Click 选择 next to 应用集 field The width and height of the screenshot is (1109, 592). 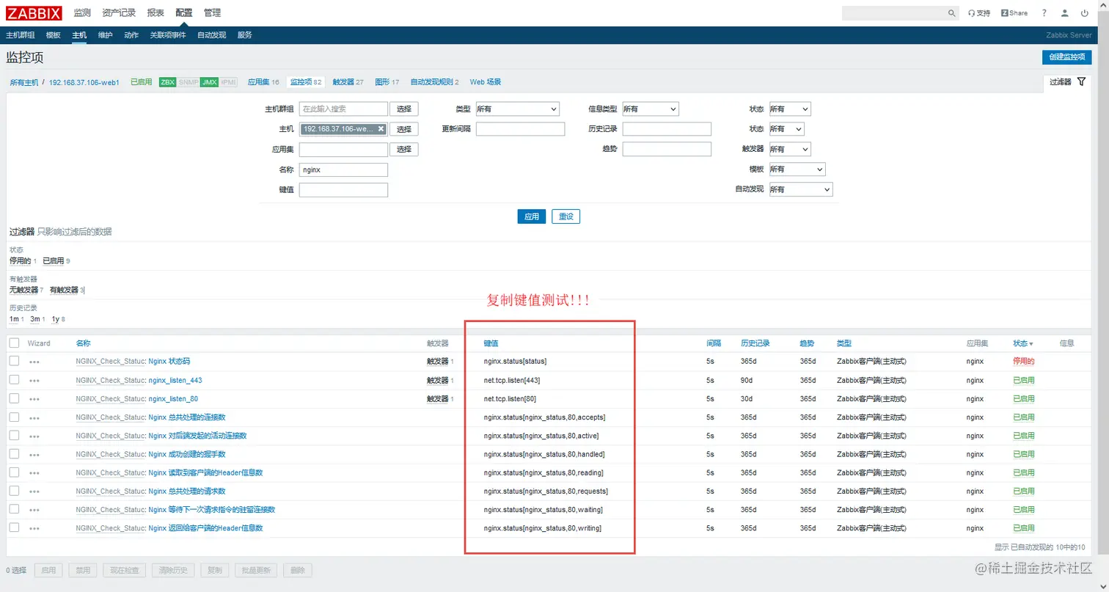pos(403,149)
